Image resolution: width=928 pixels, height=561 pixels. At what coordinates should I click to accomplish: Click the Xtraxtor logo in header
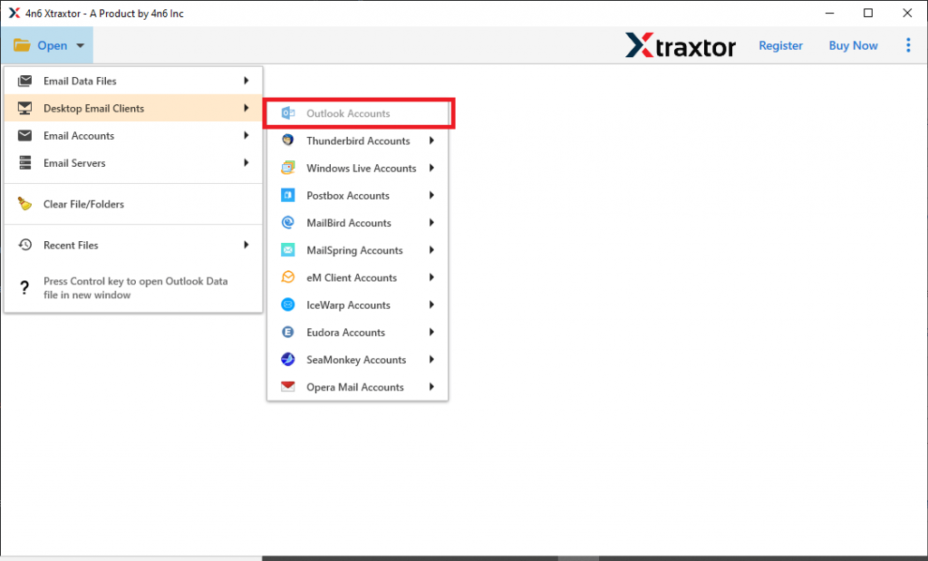681,45
